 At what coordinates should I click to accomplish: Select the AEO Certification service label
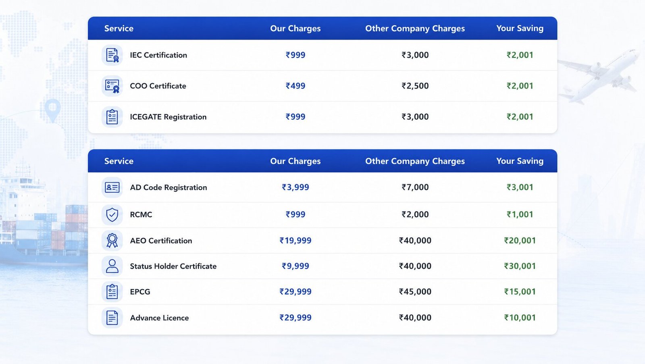coord(161,241)
